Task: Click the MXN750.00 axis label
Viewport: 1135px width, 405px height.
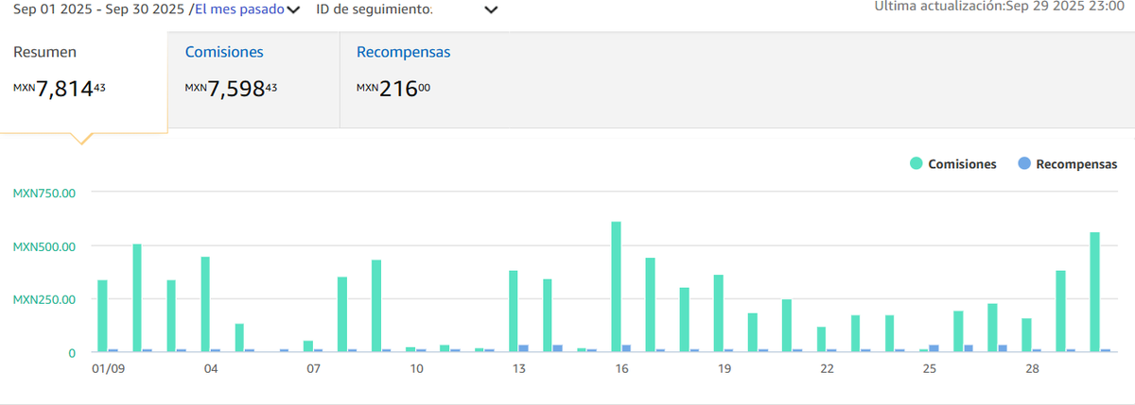Action: point(44,193)
